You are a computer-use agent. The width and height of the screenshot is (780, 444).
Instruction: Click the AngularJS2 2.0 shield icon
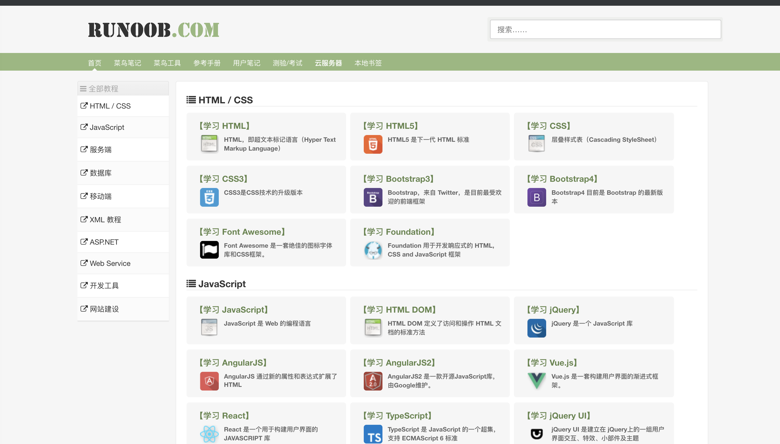373,381
